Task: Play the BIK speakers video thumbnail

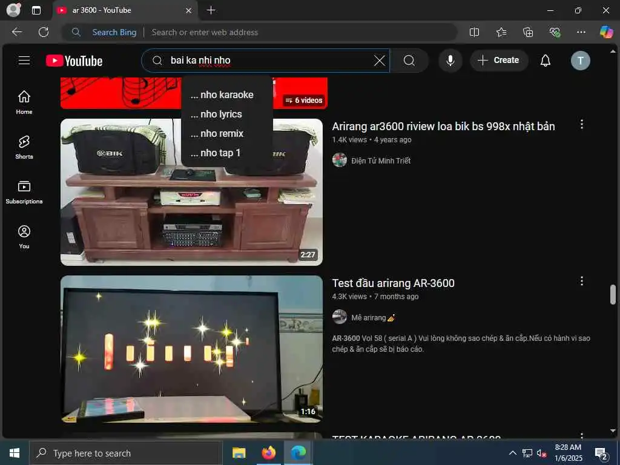Action: (x=191, y=192)
